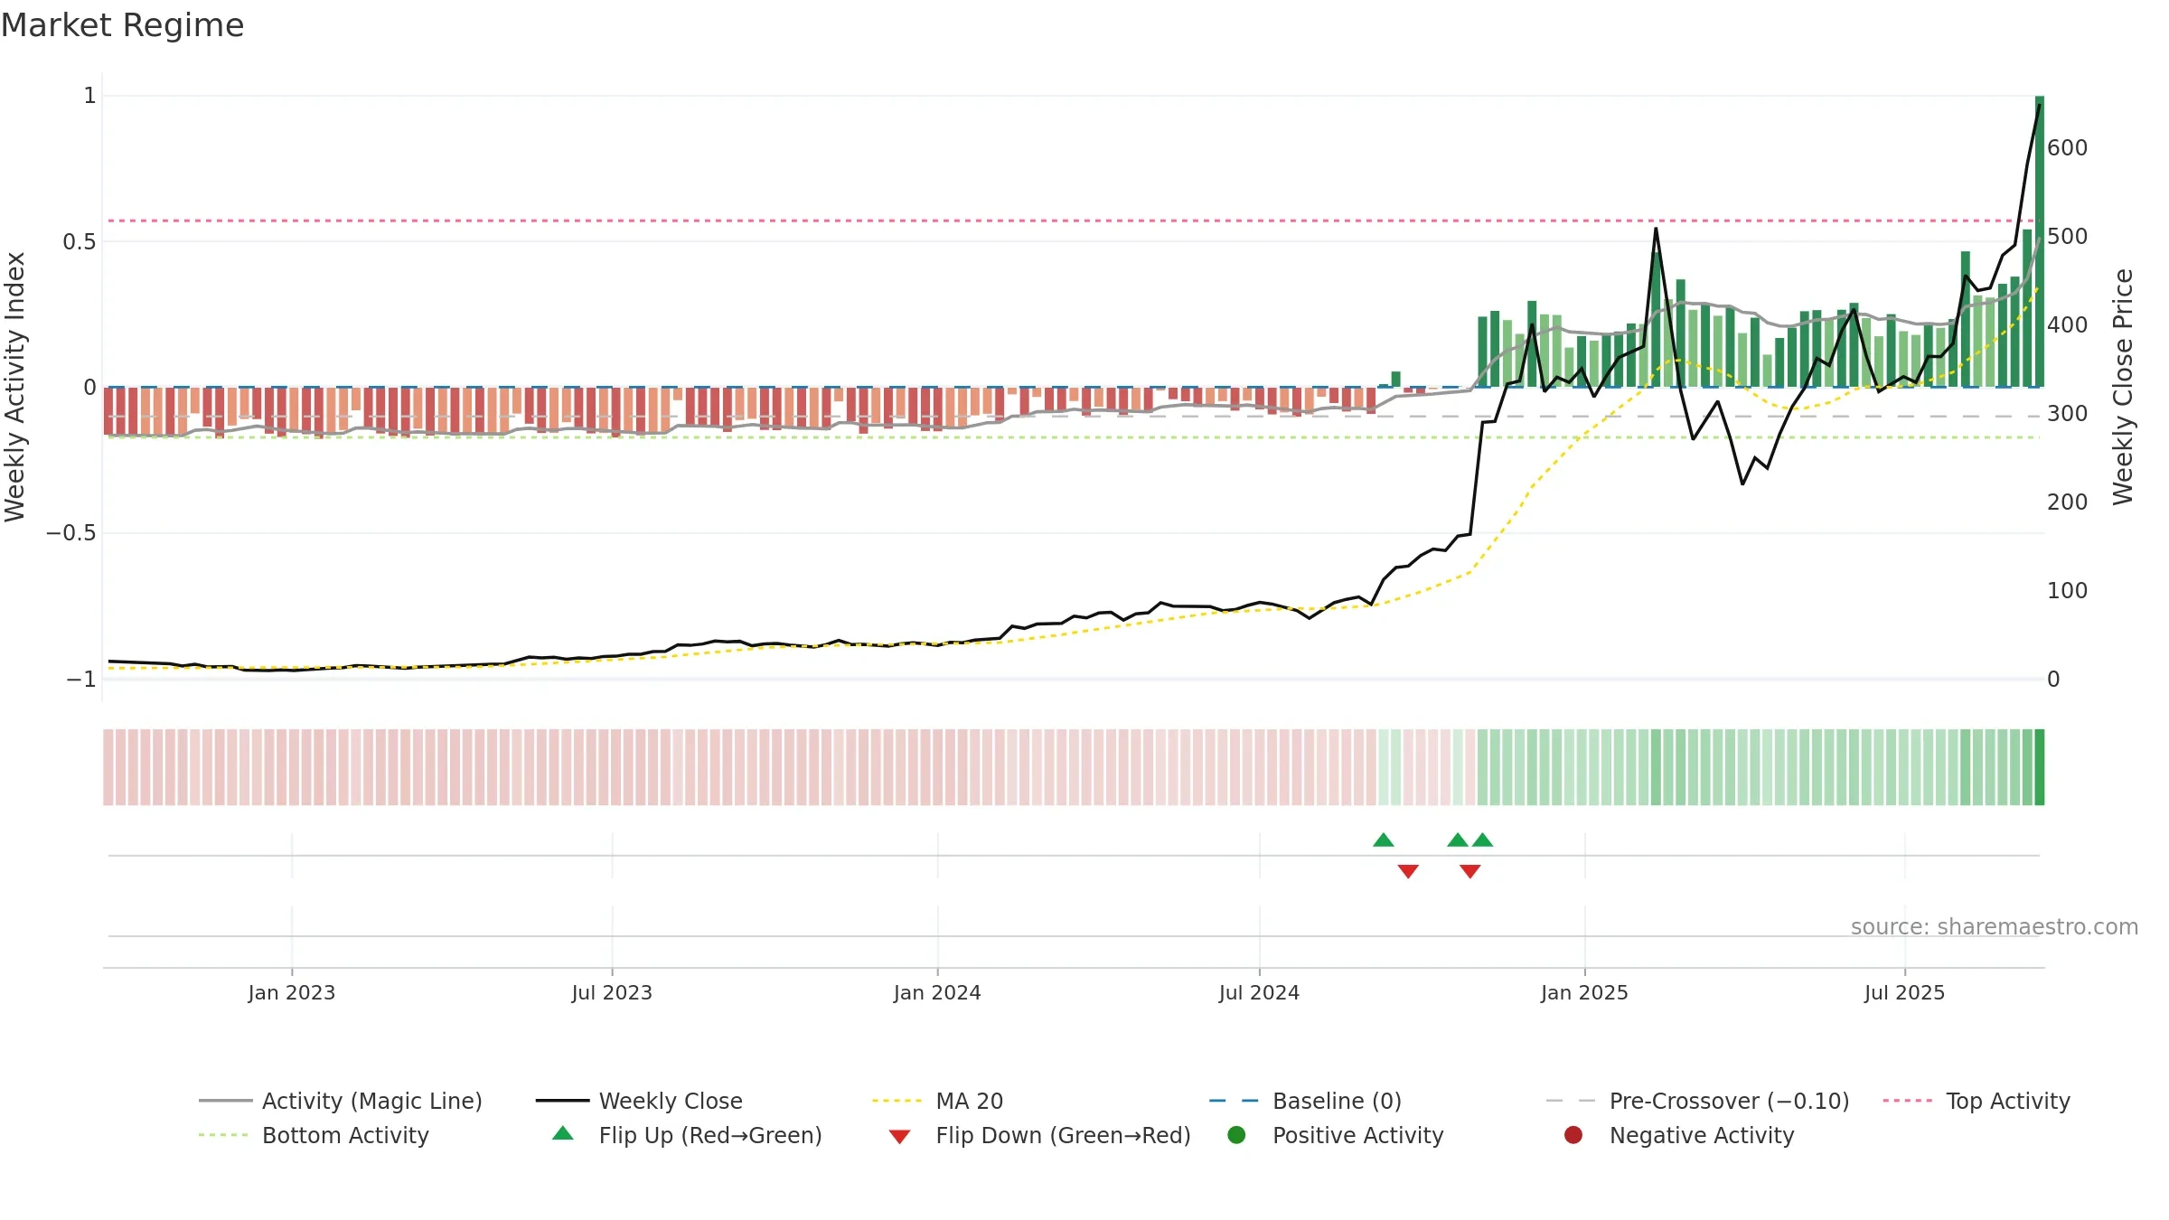Click the Negative Activity red circle legend icon
The height and width of the screenshot is (1220, 2169).
click(x=1573, y=1134)
